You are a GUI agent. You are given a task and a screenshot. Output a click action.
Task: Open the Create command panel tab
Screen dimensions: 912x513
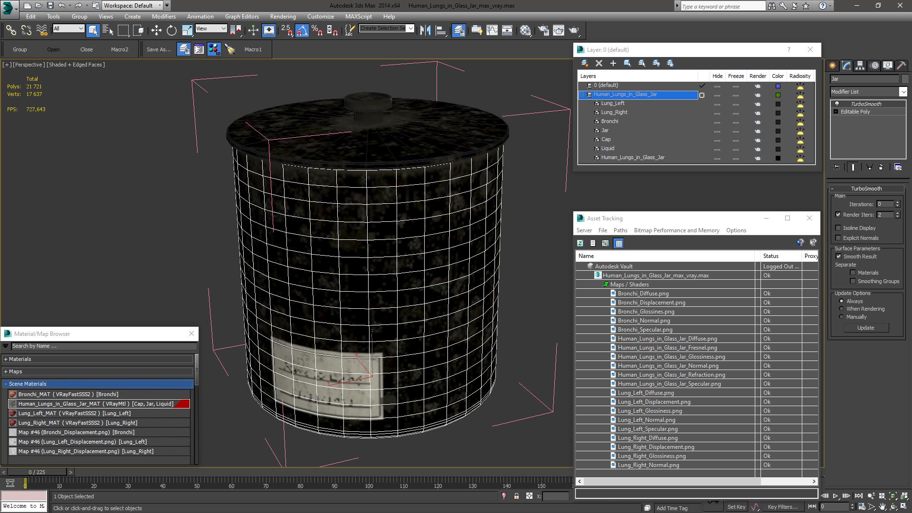point(833,66)
